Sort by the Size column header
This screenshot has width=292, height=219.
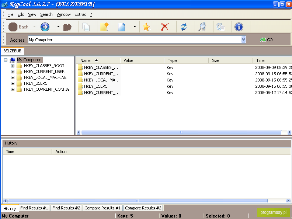tap(231, 60)
